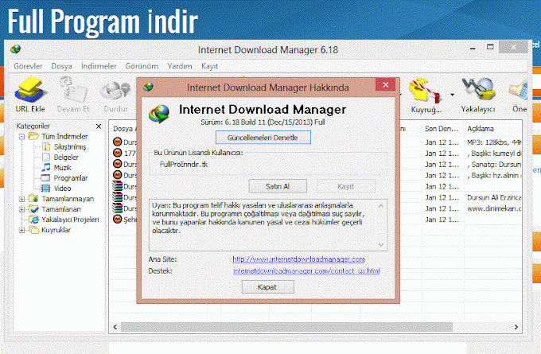
Task: Select the Sıkıştırılmış category
Action: coord(70,147)
